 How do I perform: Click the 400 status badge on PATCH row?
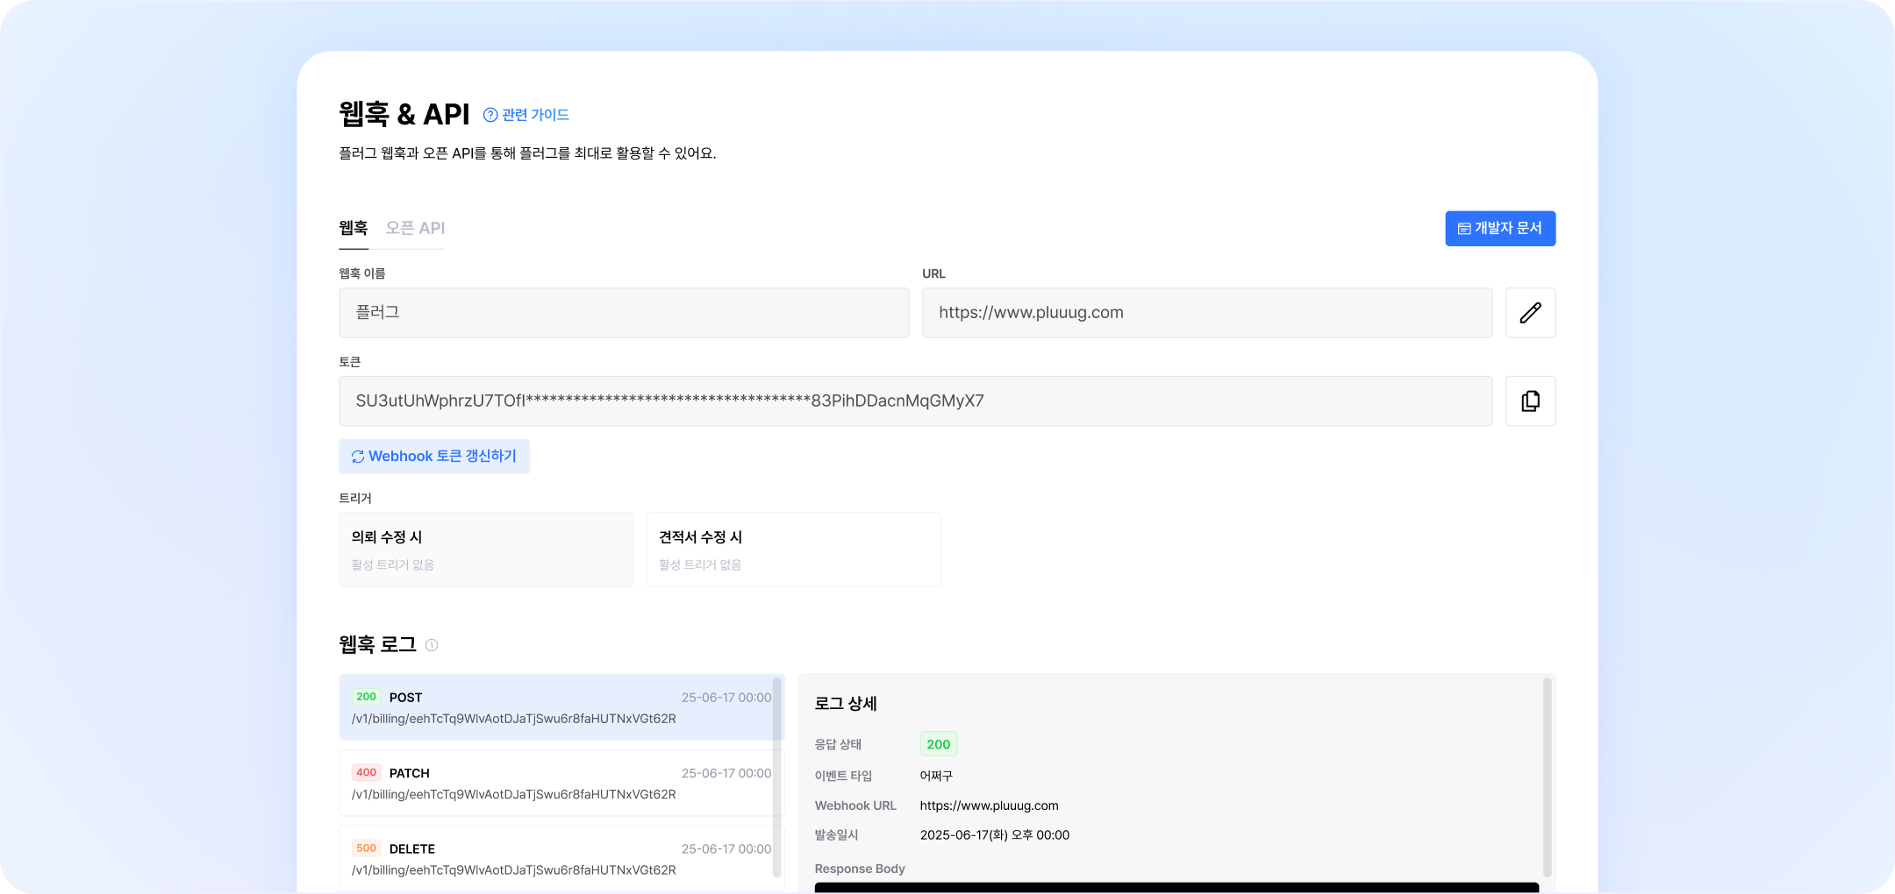(367, 772)
